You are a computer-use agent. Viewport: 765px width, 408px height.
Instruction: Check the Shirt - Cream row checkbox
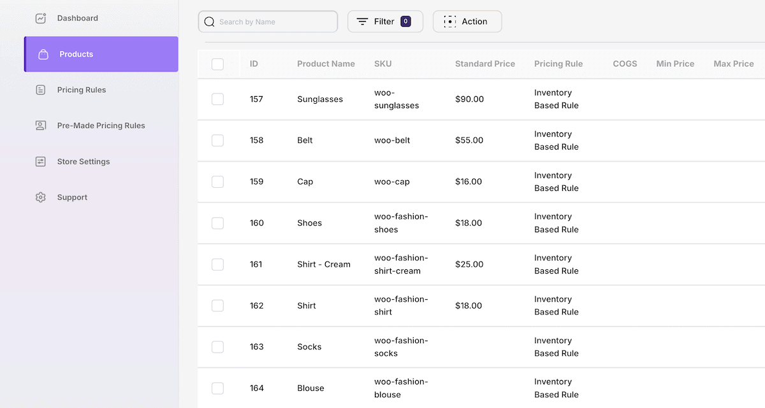coord(217,265)
